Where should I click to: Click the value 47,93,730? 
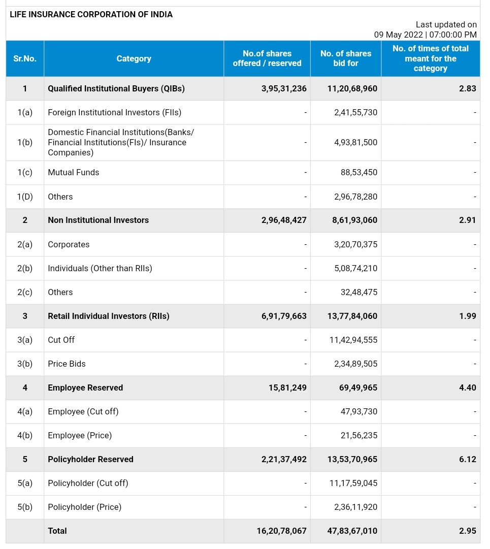coord(359,411)
